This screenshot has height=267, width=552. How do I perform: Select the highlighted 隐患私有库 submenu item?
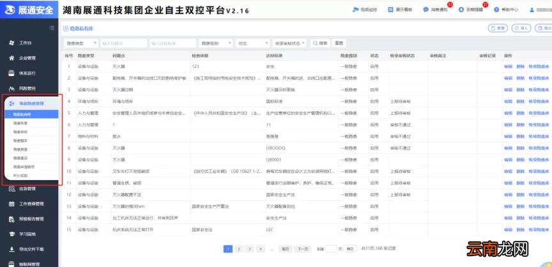31,114
